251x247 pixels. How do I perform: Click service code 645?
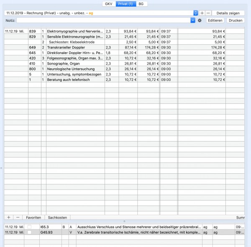point(32,53)
